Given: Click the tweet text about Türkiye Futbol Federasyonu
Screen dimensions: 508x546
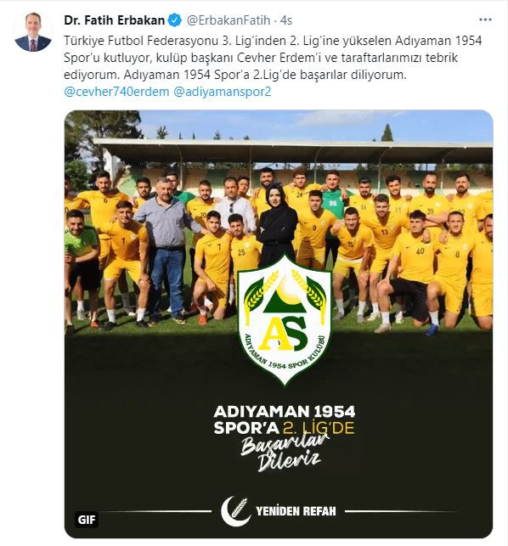Looking at the screenshot, I should (273, 58).
